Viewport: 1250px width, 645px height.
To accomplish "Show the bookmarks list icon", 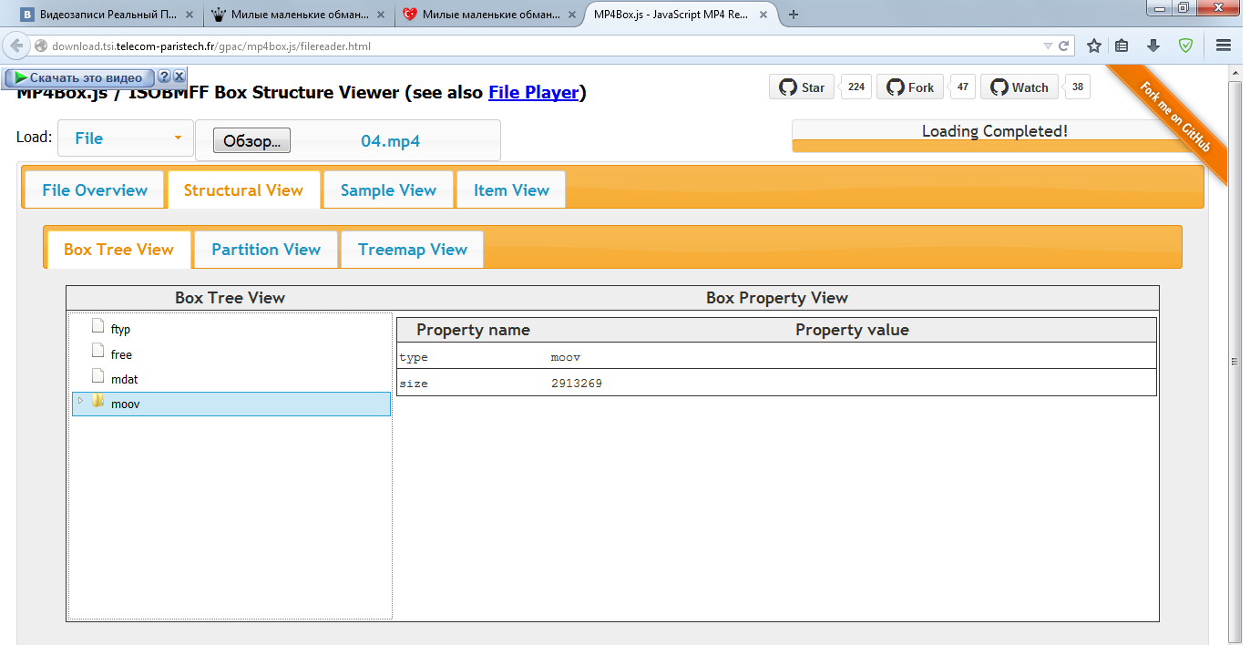I will click(1122, 46).
